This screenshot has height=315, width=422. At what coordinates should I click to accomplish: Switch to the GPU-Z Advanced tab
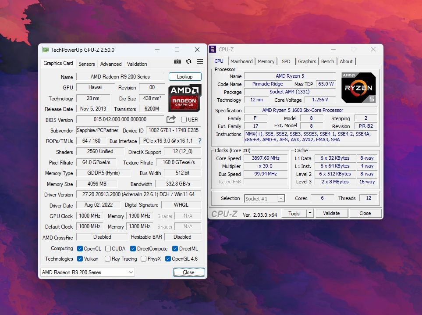[x=111, y=64]
